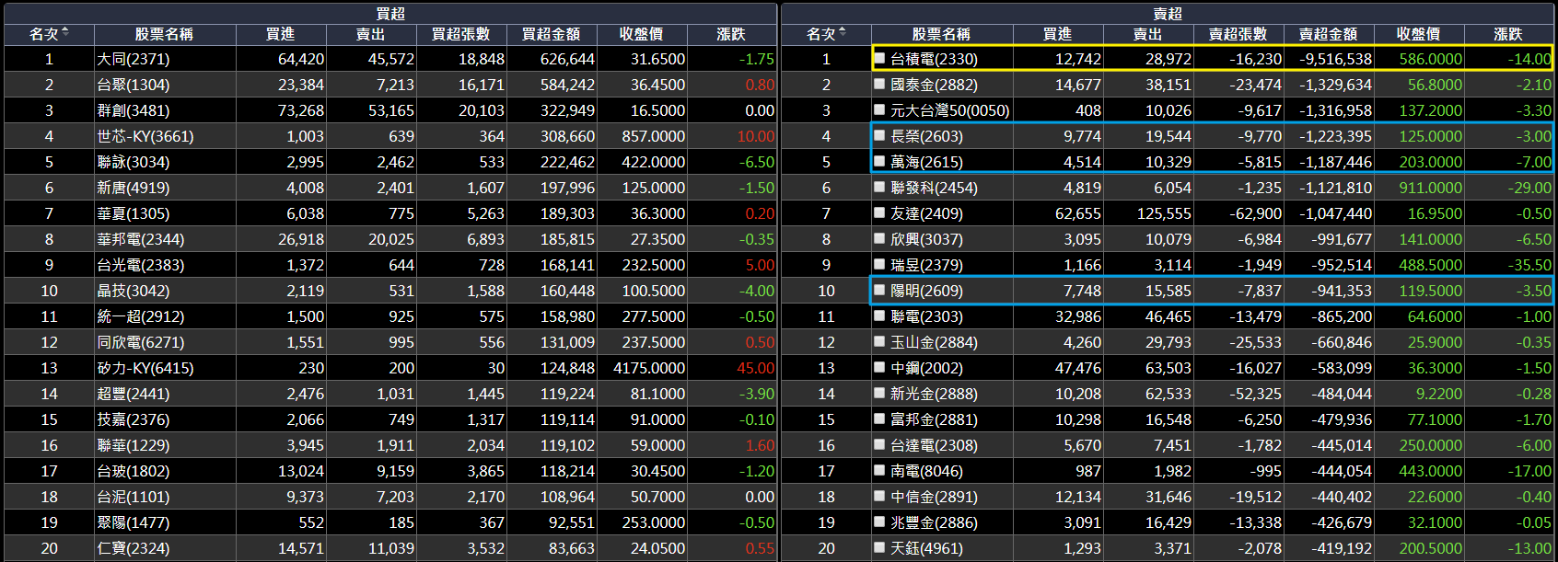Click on 台光電(2383)

141,265
